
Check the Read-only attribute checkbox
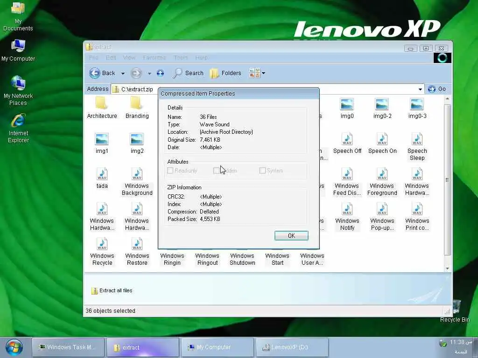pos(170,171)
